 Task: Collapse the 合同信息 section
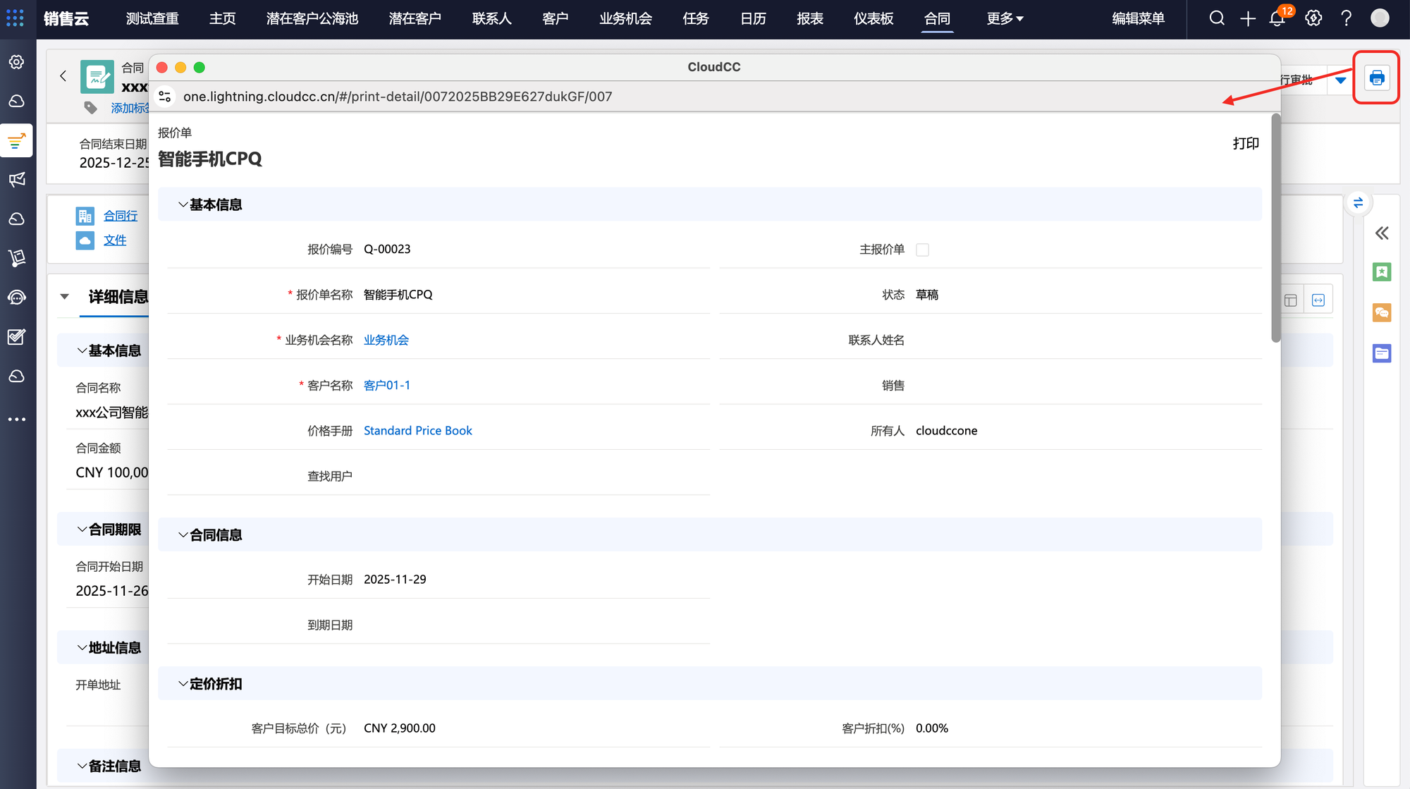pyautogui.click(x=183, y=535)
